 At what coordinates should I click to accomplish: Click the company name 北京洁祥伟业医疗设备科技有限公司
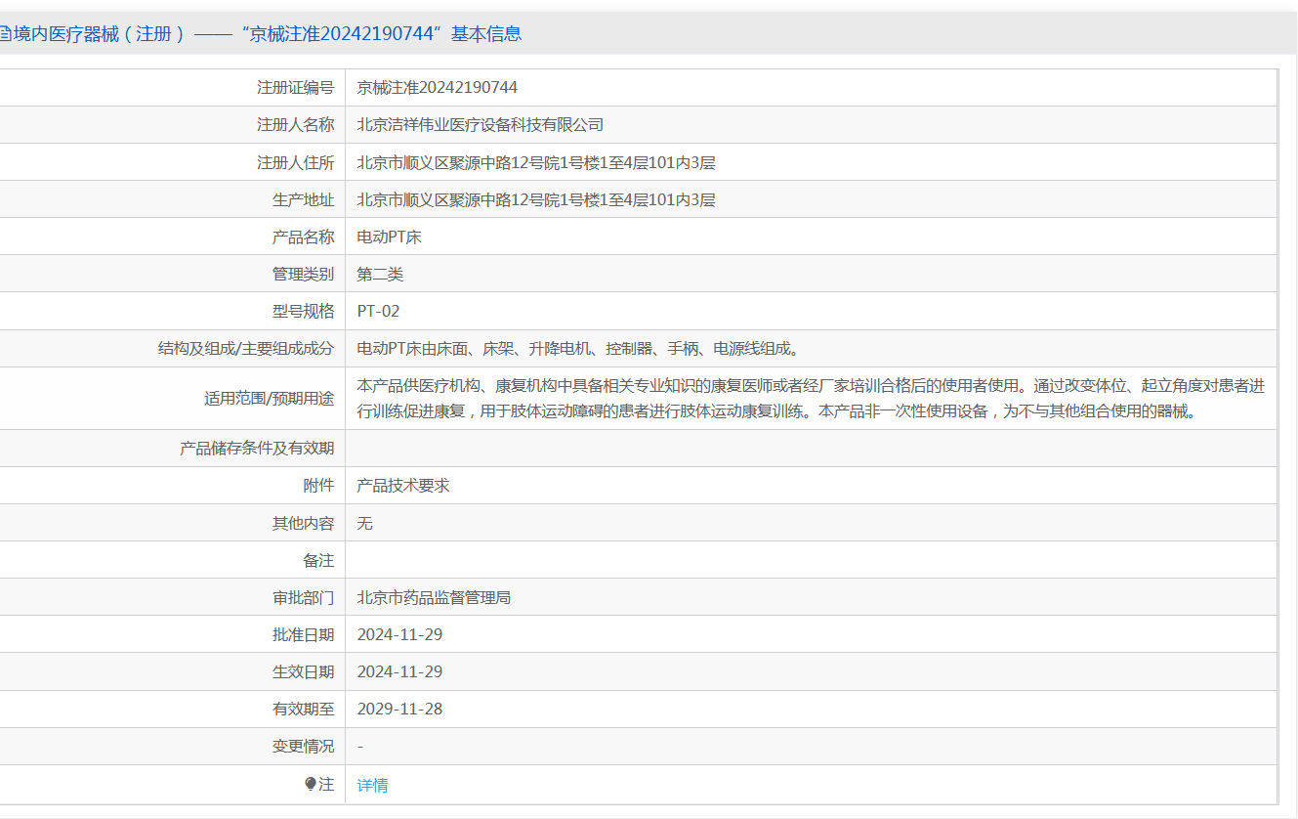click(x=481, y=125)
